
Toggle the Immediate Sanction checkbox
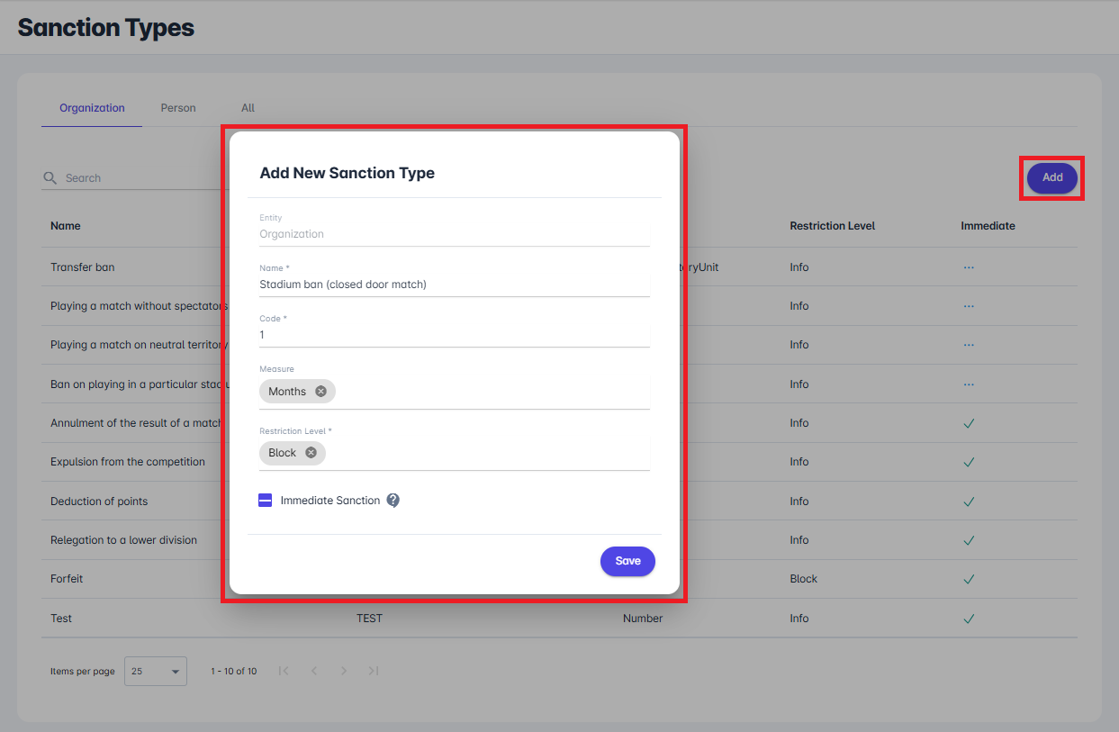click(266, 501)
